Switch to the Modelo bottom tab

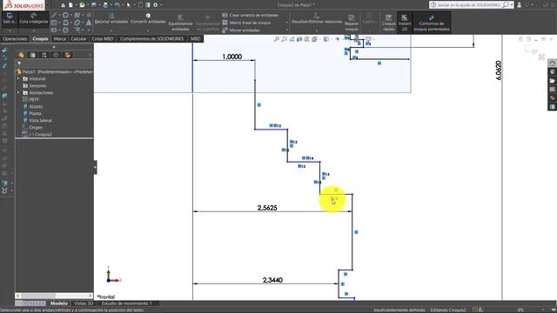pyautogui.click(x=59, y=303)
